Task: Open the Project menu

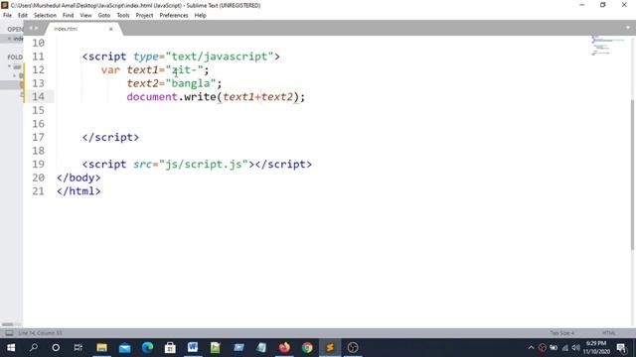Action: click(144, 16)
